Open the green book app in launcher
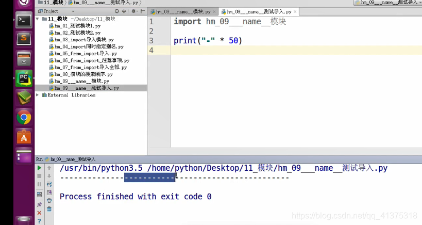The image size is (422, 225). coord(24,98)
